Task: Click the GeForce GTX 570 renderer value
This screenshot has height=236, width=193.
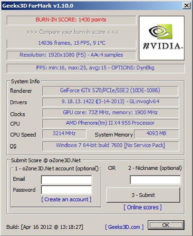Action: coord(110,90)
